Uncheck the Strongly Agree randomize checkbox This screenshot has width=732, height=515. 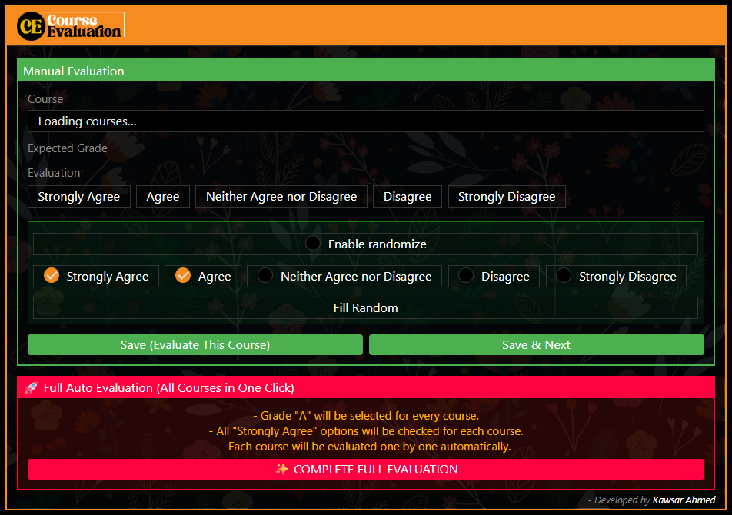coord(52,276)
